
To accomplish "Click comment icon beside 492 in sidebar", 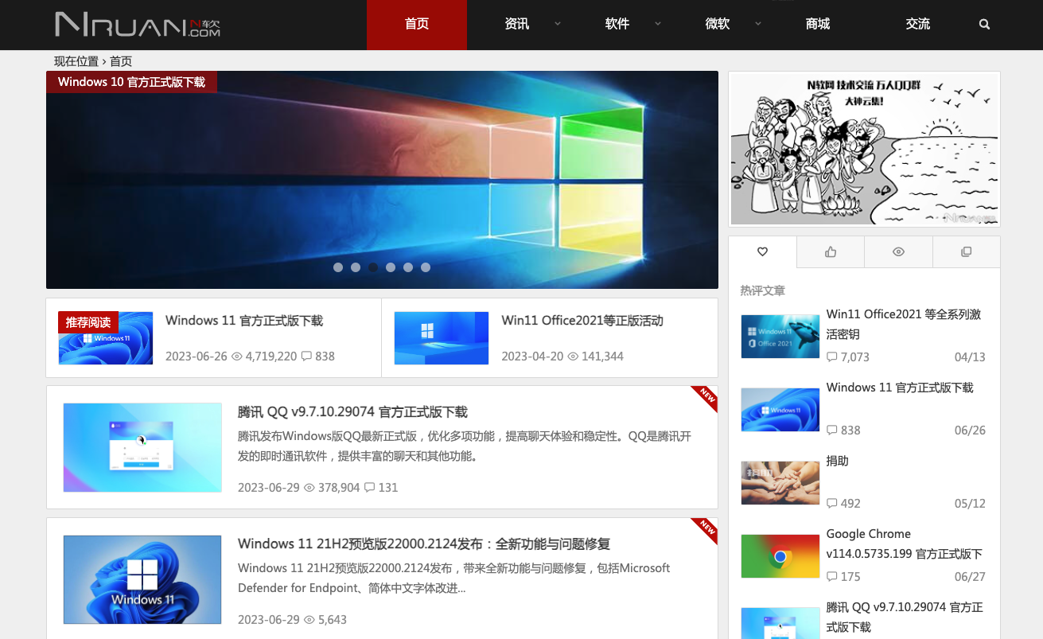I will click(832, 504).
